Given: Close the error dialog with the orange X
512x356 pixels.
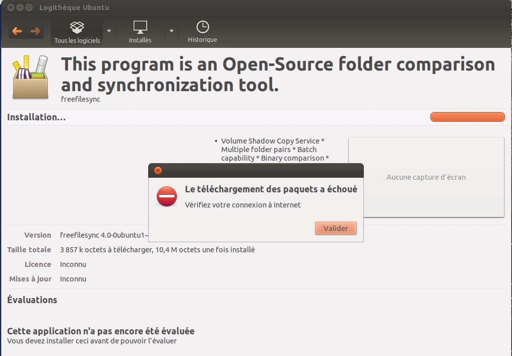Looking at the screenshot, I should pyautogui.click(x=158, y=170).
